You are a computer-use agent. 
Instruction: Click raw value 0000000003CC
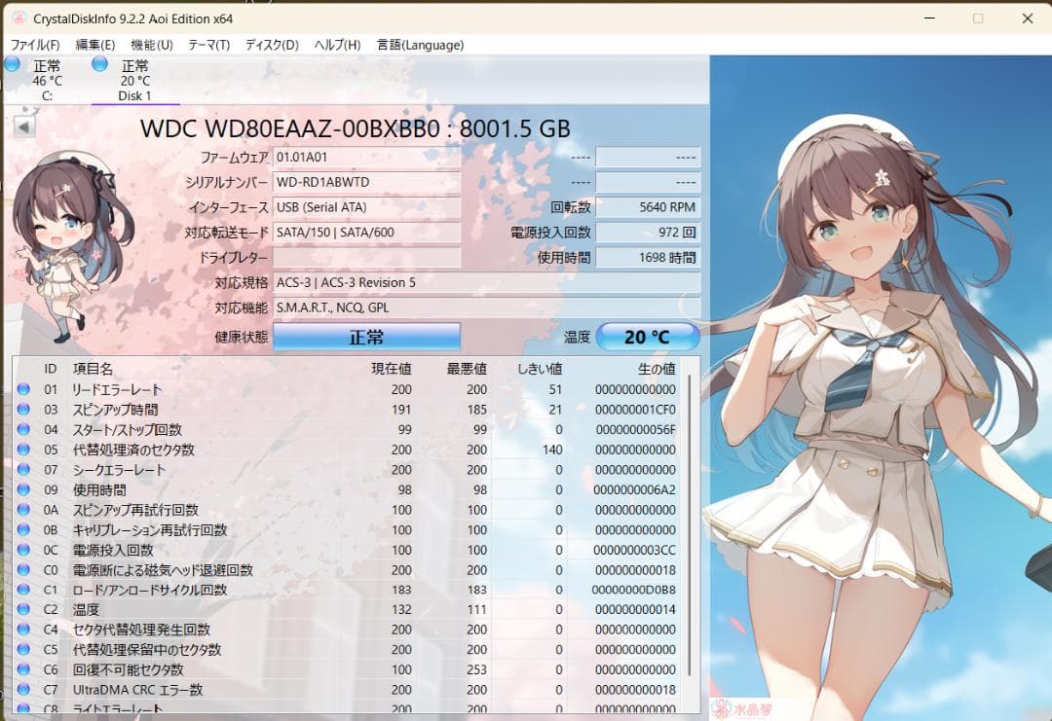point(635,550)
